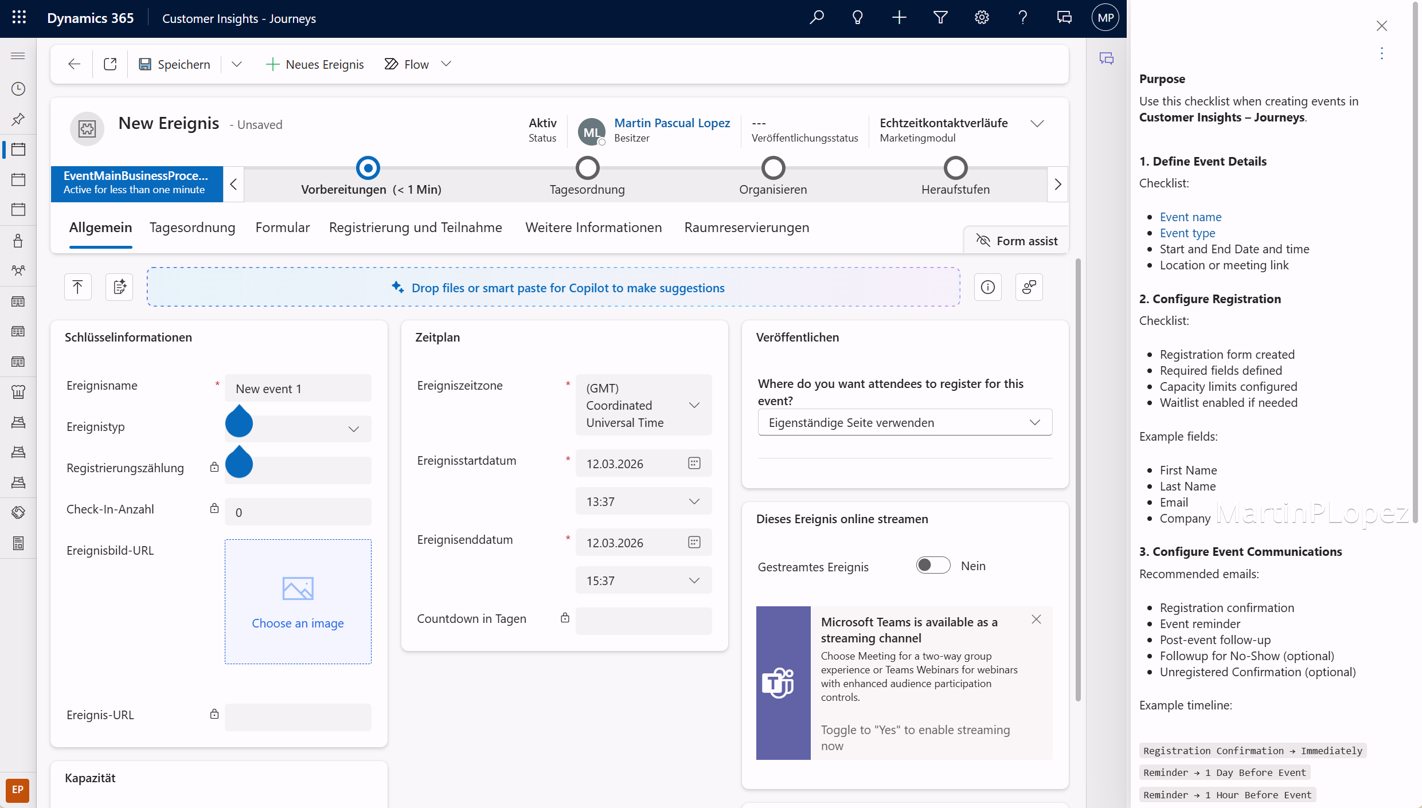
Task: Click the open in new window icon
Action: (110, 64)
